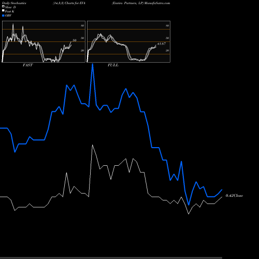Click the 'OBV' legend label
This screenshot has width=259, height=259.
pos(8,16)
